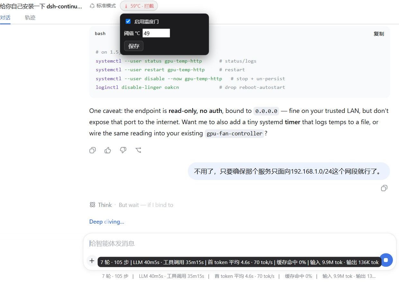Click the user message bubble about 192.168.1.0/24
Screen dimensions: 399x282
click(x=289, y=171)
